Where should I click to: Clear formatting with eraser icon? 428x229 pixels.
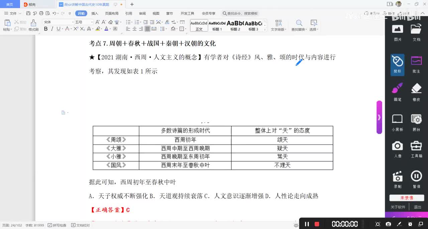(x=110, y=22)
